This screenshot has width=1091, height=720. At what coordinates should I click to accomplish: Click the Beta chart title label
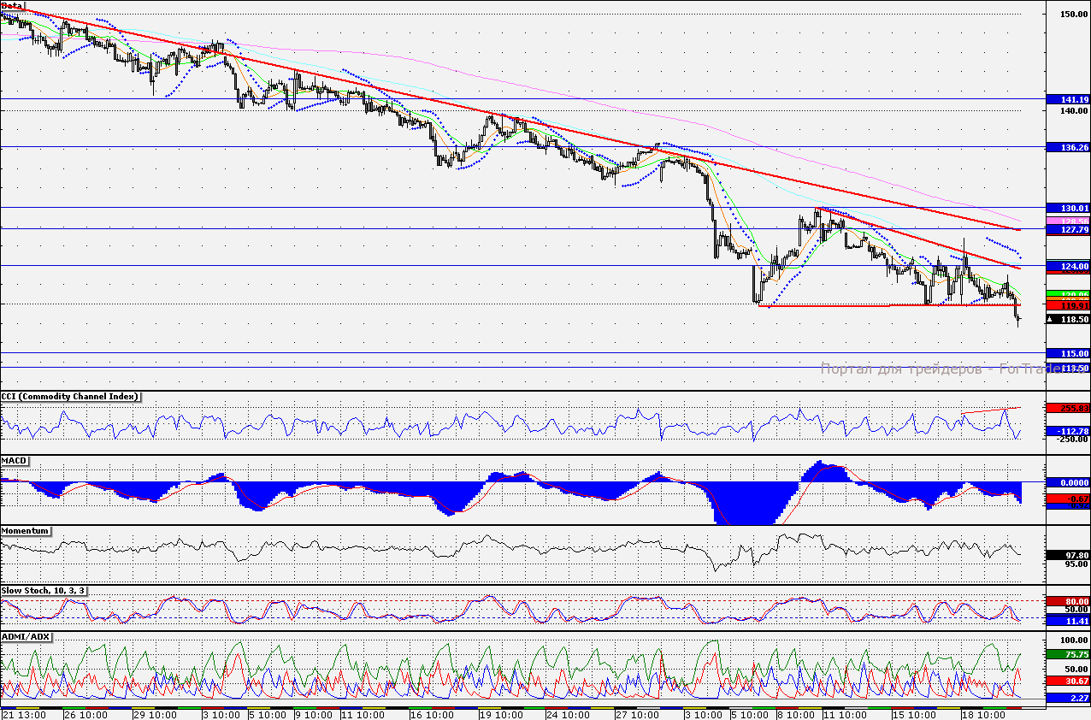[13, 6]
